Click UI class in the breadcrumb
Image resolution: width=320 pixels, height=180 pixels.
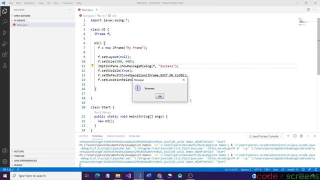103,15
